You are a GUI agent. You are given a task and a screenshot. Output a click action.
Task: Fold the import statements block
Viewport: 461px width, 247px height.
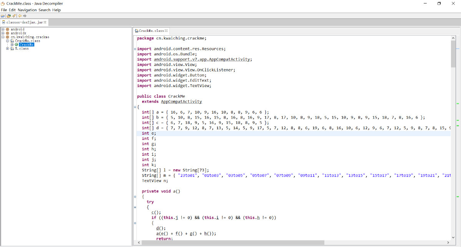tap(135, 49)
